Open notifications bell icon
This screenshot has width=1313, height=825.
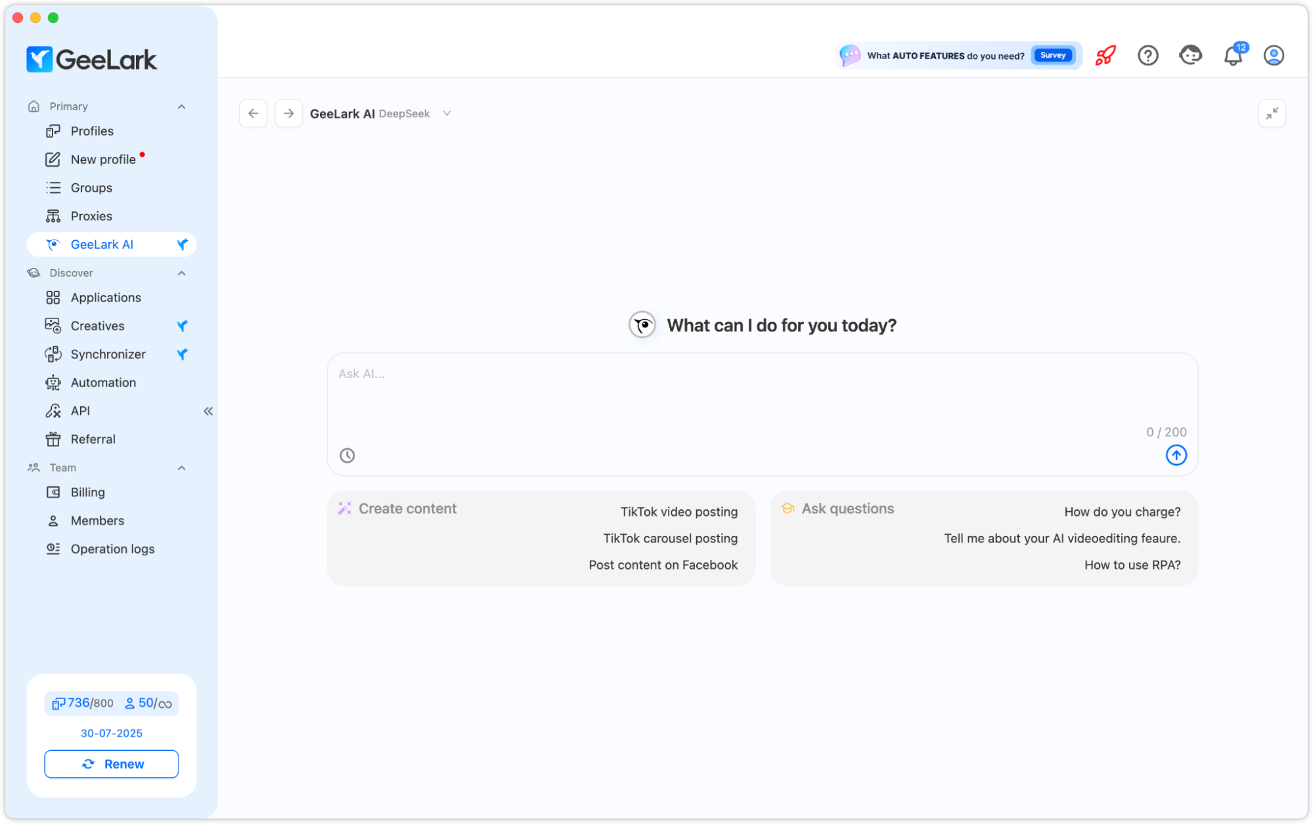point(1234,56)
